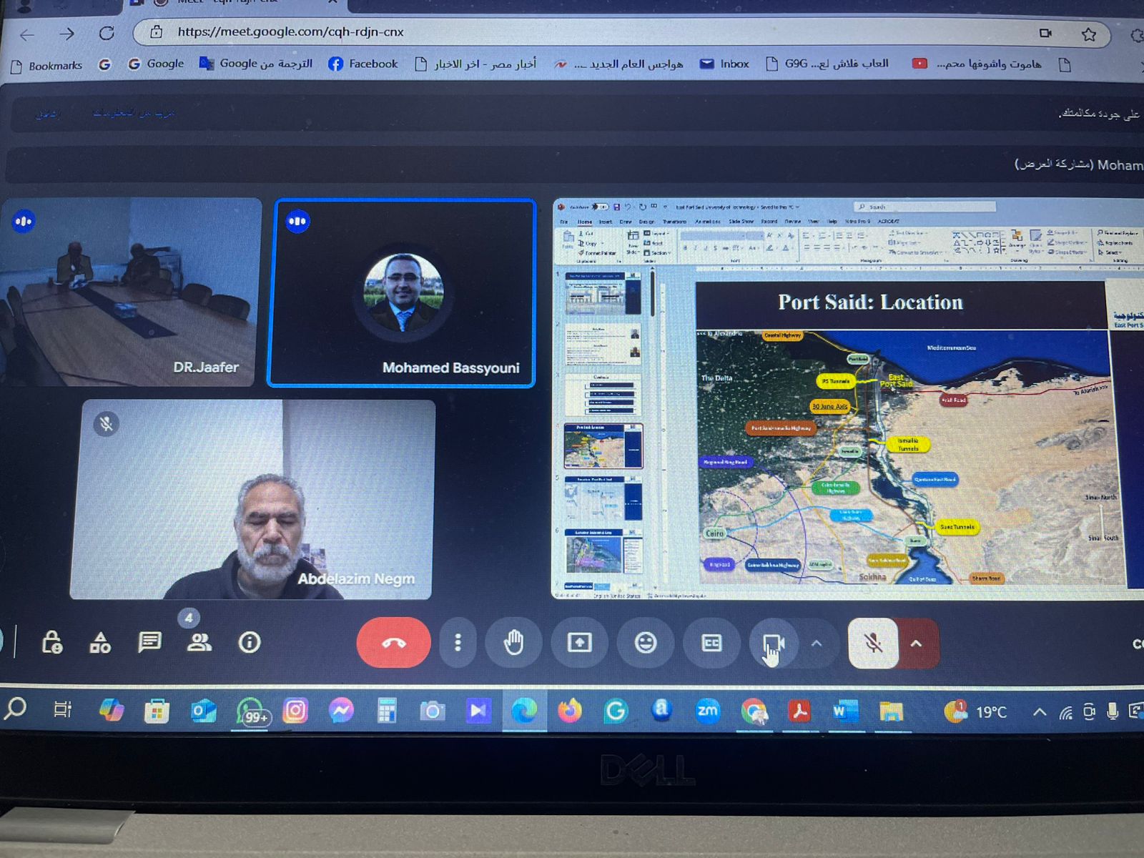This screenshot has height=858, width=1144.
Task: Open meeting details info icon
Action: 249,642
